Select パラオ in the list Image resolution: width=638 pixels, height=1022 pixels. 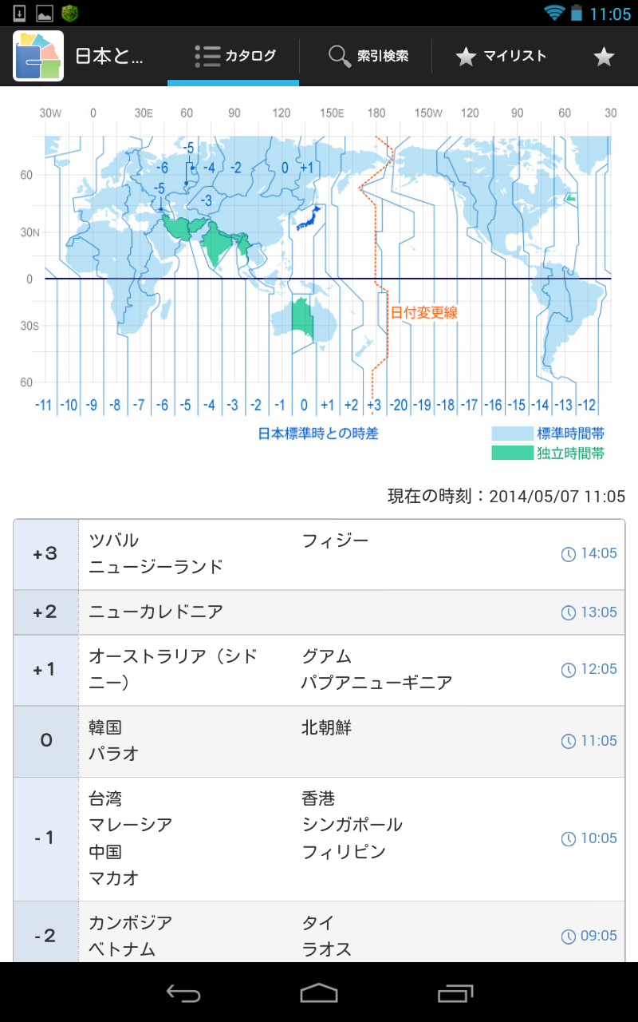click(113, 754)
